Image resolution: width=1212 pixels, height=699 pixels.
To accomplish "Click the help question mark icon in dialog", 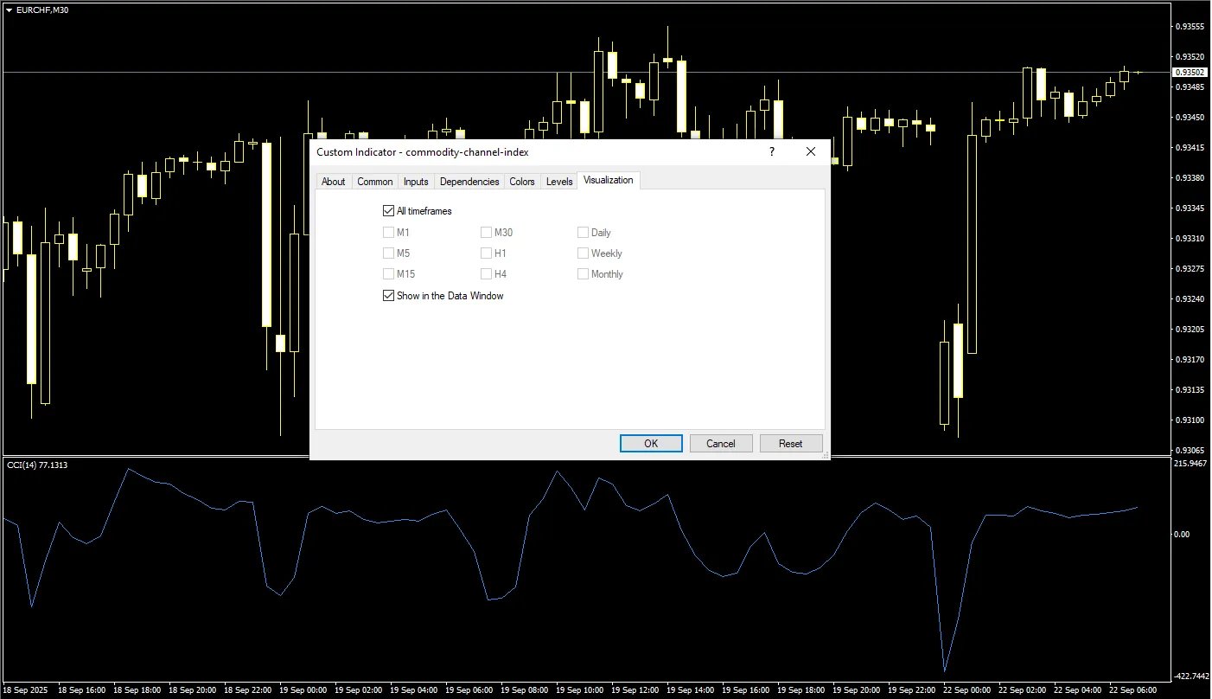I will click(x=772, y=151).
